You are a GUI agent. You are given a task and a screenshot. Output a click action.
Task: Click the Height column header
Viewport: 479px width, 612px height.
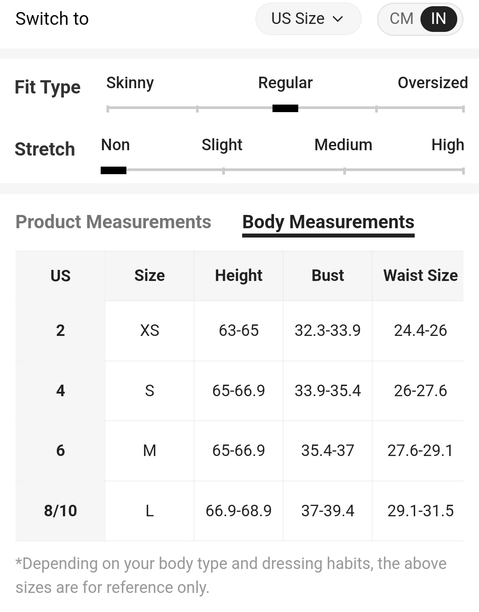[x=239, y=276]
